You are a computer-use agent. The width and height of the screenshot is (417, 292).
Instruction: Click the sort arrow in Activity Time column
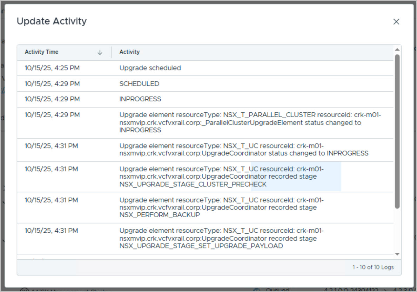100,52
